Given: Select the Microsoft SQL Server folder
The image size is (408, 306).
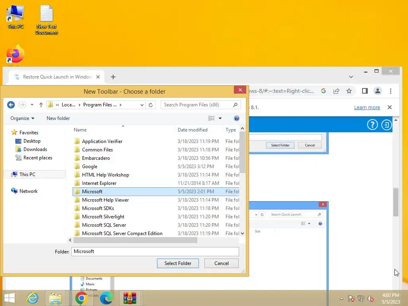Looking at the screenshot, I should 156,225.
